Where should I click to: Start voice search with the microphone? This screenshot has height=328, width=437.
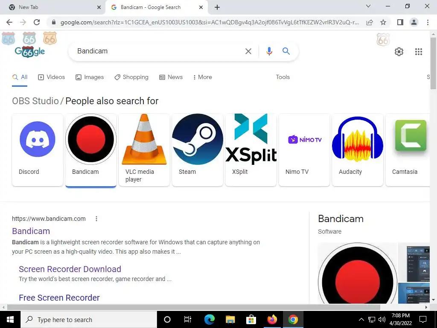(x=269, y=51)
